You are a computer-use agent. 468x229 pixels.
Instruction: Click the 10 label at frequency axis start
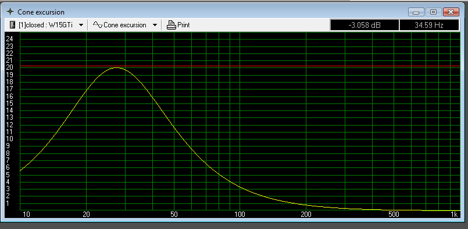coord(27,214)
